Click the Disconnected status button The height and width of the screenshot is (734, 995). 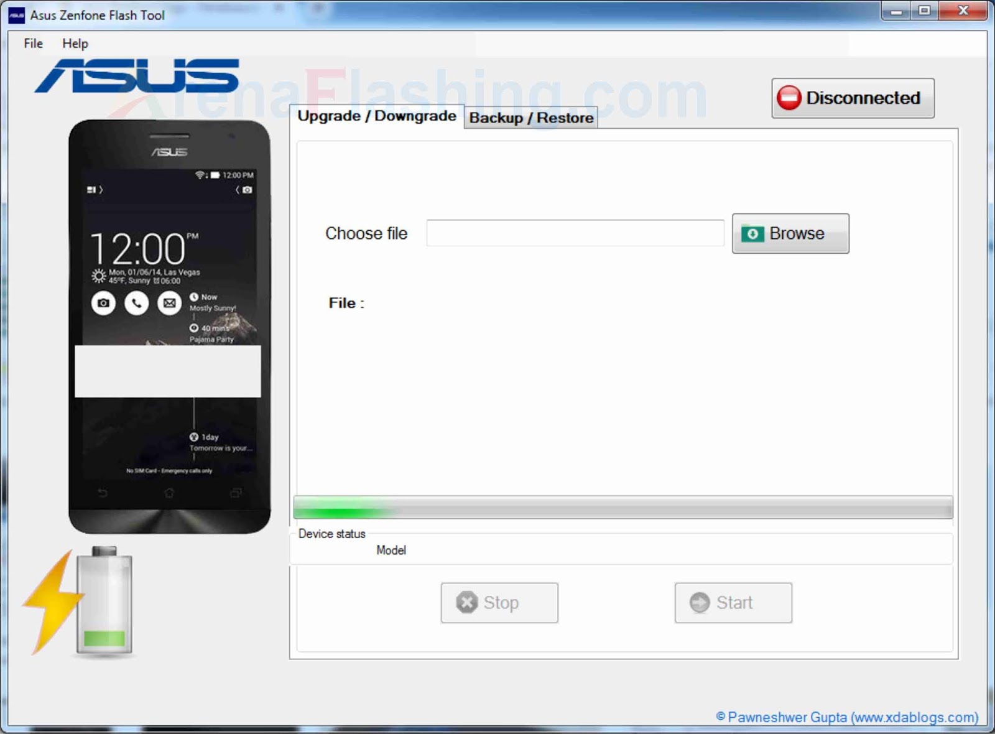pyautogui.click(x=853, y=98)
